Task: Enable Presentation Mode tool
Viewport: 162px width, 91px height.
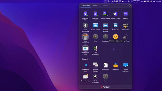Action: click(x=85, y=50)
